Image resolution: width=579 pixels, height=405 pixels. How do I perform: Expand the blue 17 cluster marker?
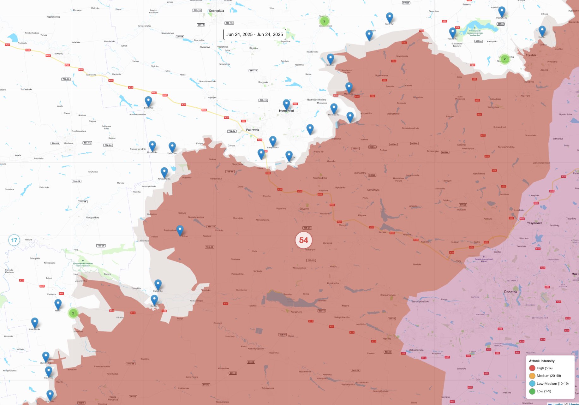tap(14, 240)
